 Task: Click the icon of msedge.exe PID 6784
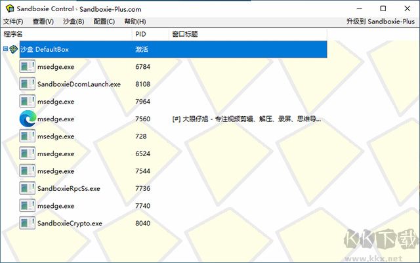click(x=27, y=66)
